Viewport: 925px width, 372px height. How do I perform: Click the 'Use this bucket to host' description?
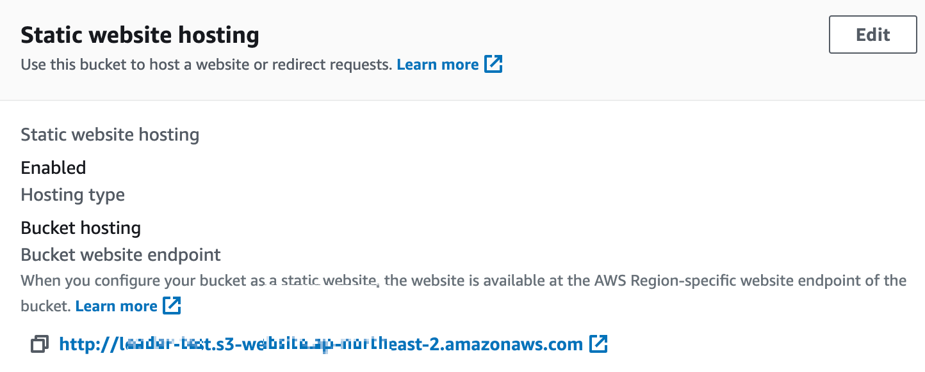point(206,65)
